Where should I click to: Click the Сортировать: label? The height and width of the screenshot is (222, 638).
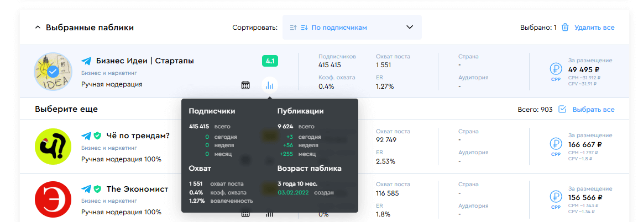255,28
